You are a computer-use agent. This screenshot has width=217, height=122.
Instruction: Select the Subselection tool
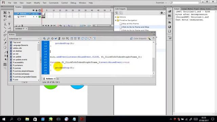[x=9, y=13]
